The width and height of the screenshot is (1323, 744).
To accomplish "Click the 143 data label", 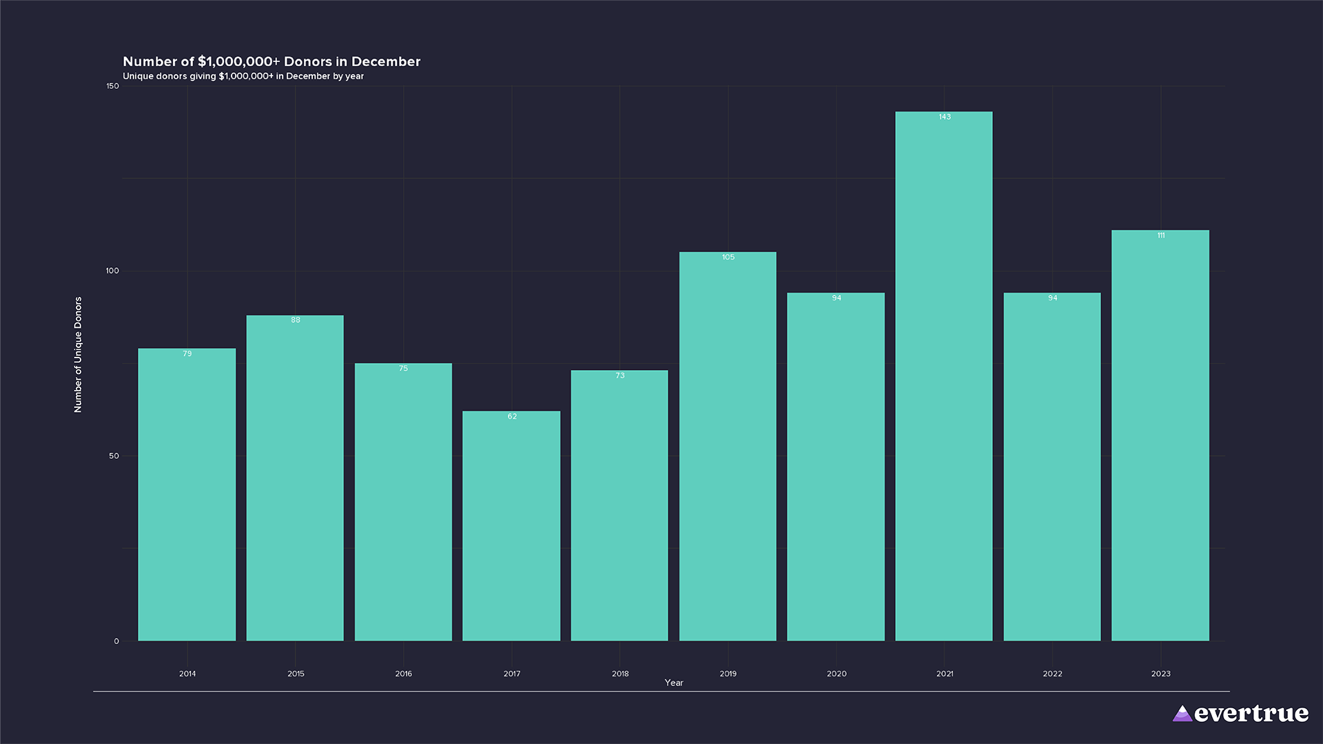I will click(944, 117).
